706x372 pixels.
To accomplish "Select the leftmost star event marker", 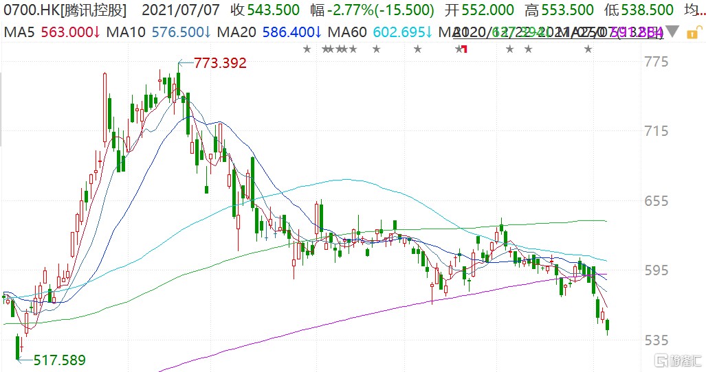I will tap(307, 49).
